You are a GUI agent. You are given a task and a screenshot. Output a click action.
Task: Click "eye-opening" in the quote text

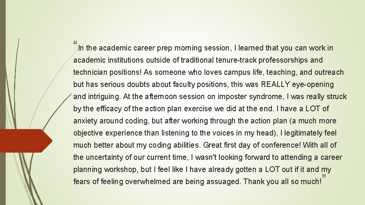pyautogui.click(x=313, y=84)
